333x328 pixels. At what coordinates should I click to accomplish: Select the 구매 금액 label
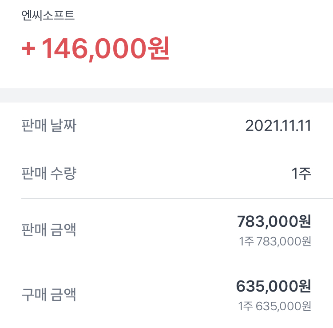pyautogui.click(x=49, y=294)
